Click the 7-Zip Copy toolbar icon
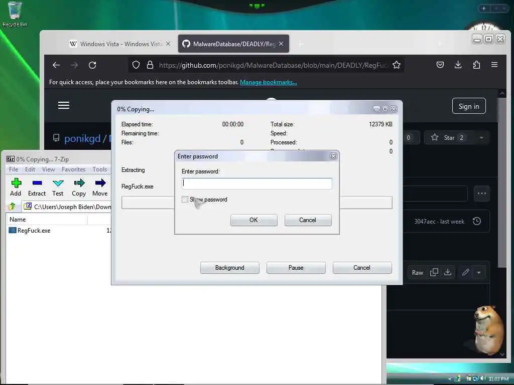The image size is (514, 385). (x=79, y=187)
